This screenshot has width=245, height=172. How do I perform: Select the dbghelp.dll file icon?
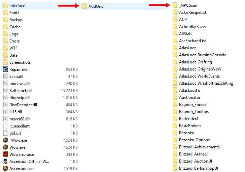5,97
